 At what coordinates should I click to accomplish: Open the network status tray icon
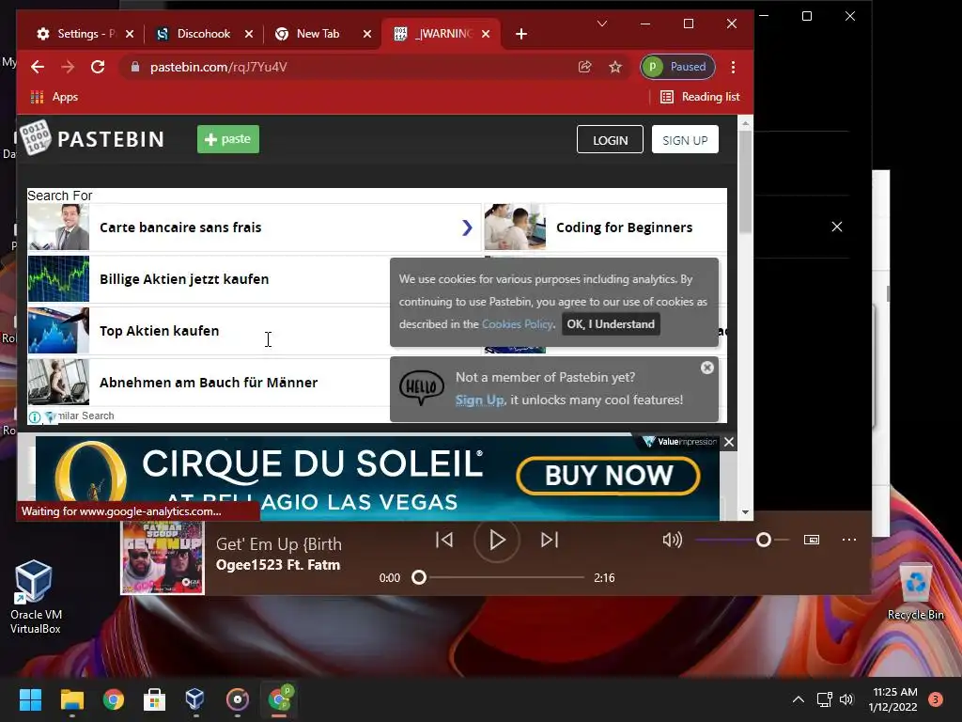pos(824,699)
